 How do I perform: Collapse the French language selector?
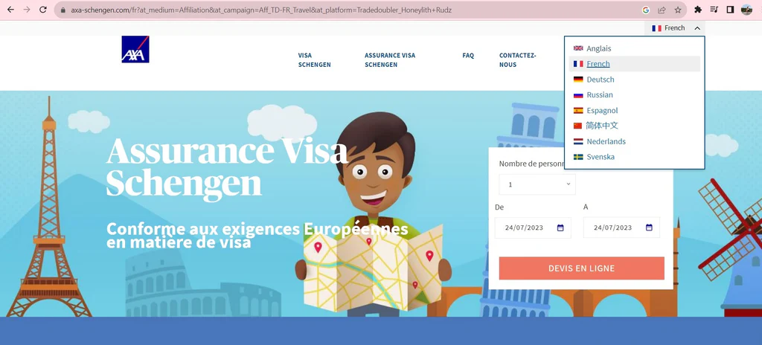pos(676,28)
